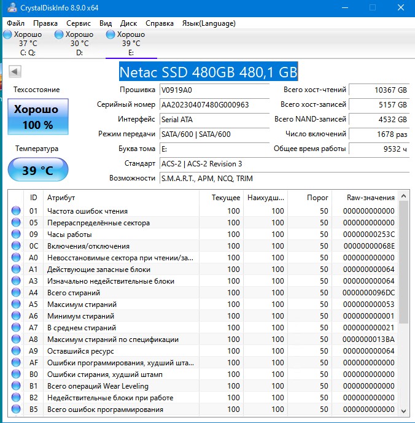
Task: Open the Справка menu
Action: point(160,23)
